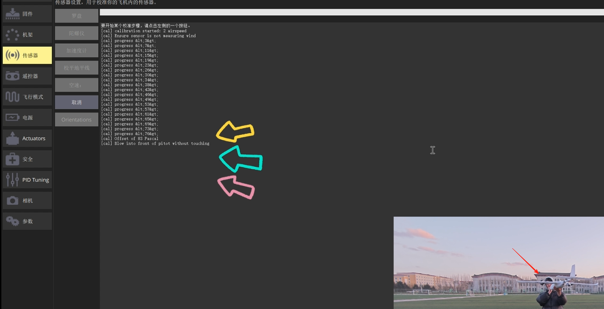This screenshot has height=309, width=604.
Task: Open the 遥控器 radio setup page
Action: click(x=27, y=76)
